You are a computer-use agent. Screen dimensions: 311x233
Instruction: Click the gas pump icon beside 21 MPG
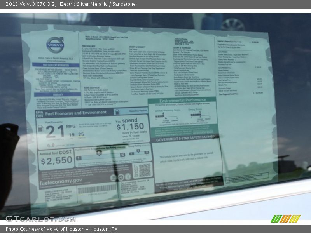(x=41, y=128)
